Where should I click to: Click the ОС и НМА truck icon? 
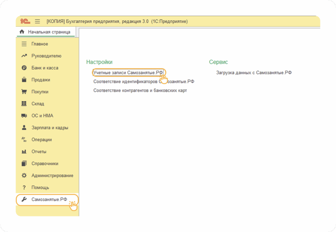point(24,116)
